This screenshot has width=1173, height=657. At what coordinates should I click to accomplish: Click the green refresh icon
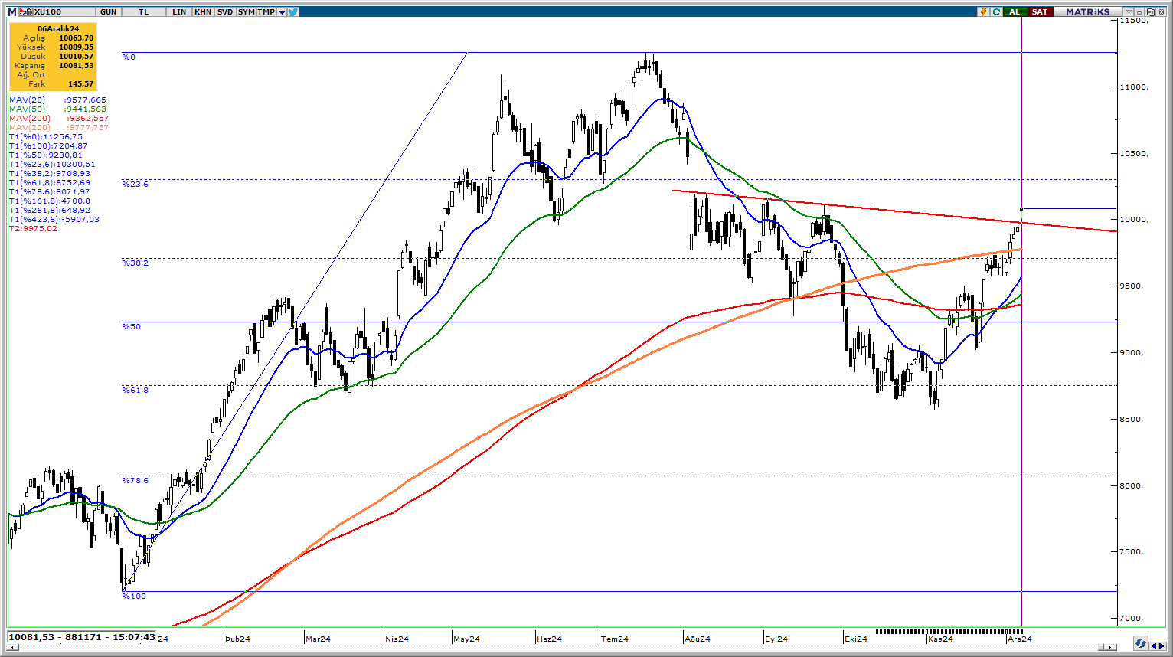(x=996, y=11)
